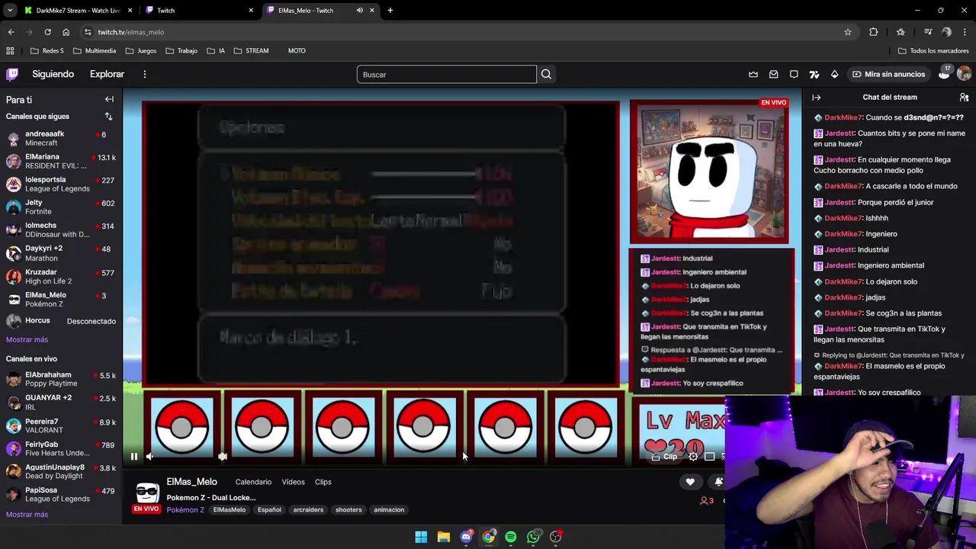Select the shooters tag
Screen dimensions: 976x549
348,510
